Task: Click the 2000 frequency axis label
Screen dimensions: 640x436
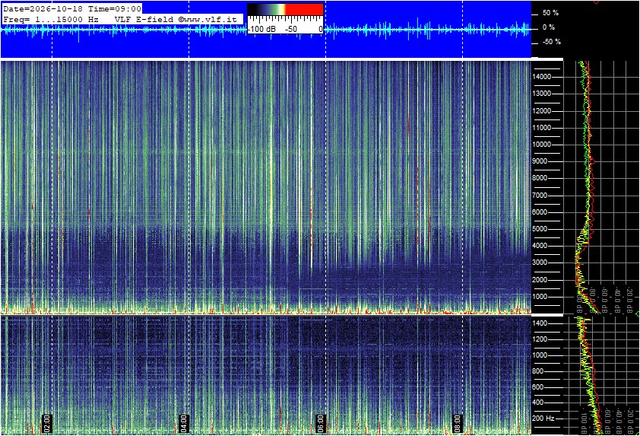Action: click(x=540, y=280)
